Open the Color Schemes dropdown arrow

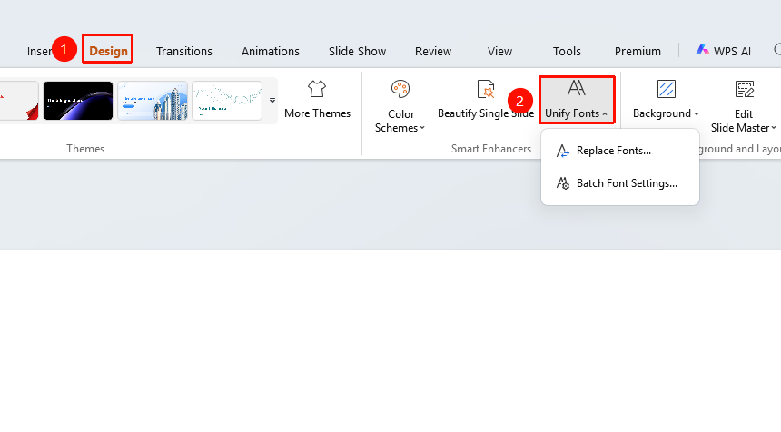pos(422,128)
